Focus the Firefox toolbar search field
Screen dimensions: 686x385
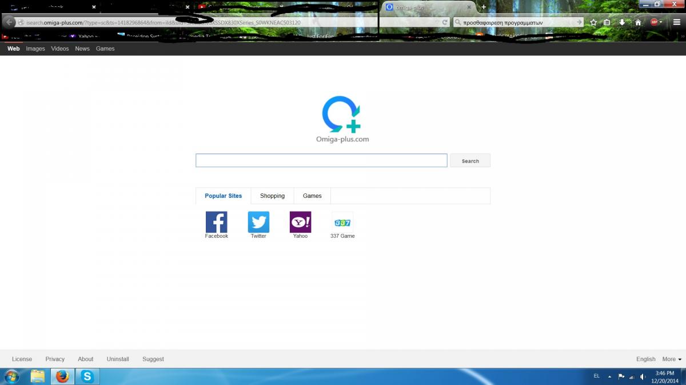point(517,22)
